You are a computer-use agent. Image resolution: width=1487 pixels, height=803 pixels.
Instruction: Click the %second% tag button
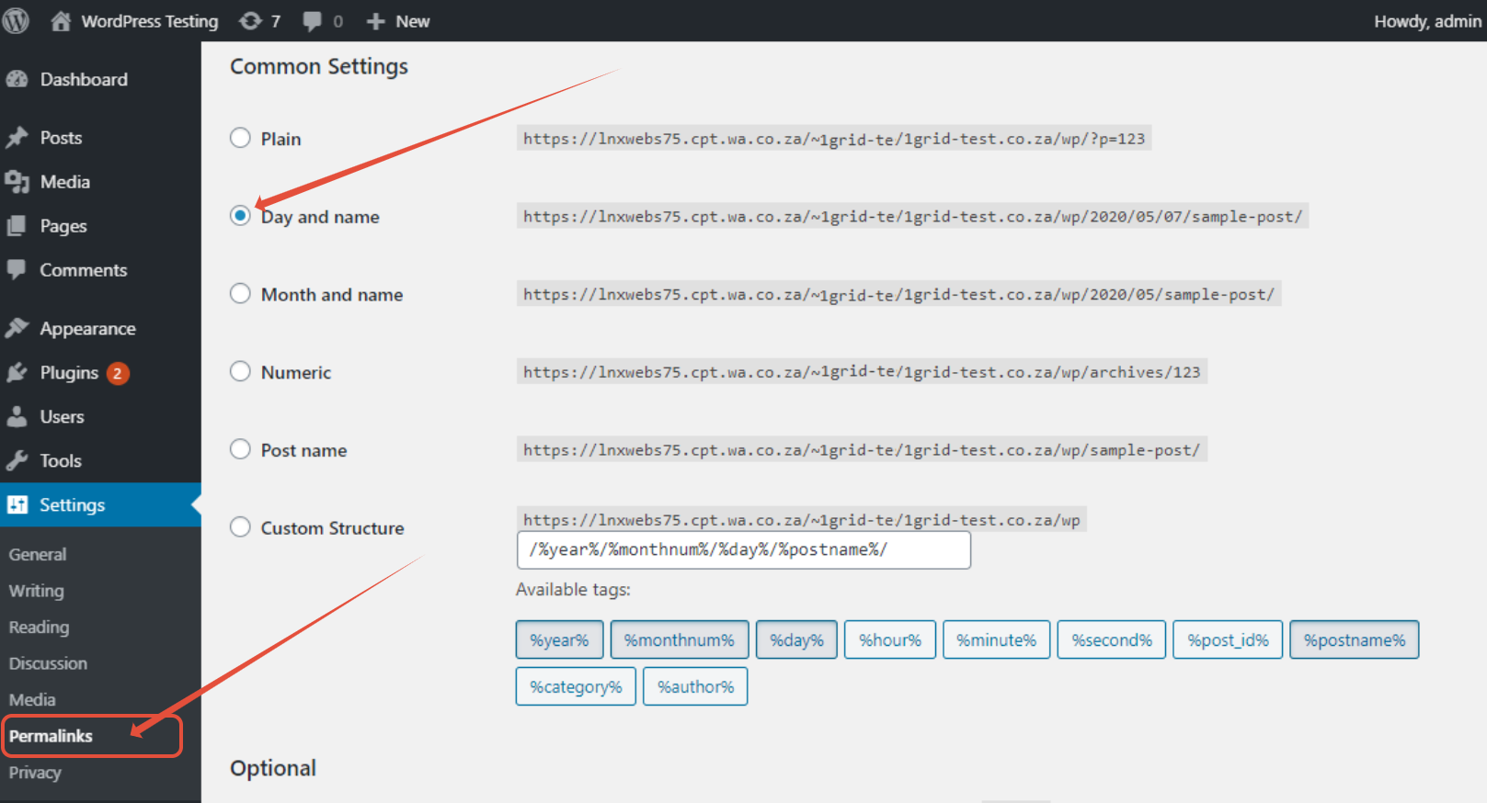1112,639
